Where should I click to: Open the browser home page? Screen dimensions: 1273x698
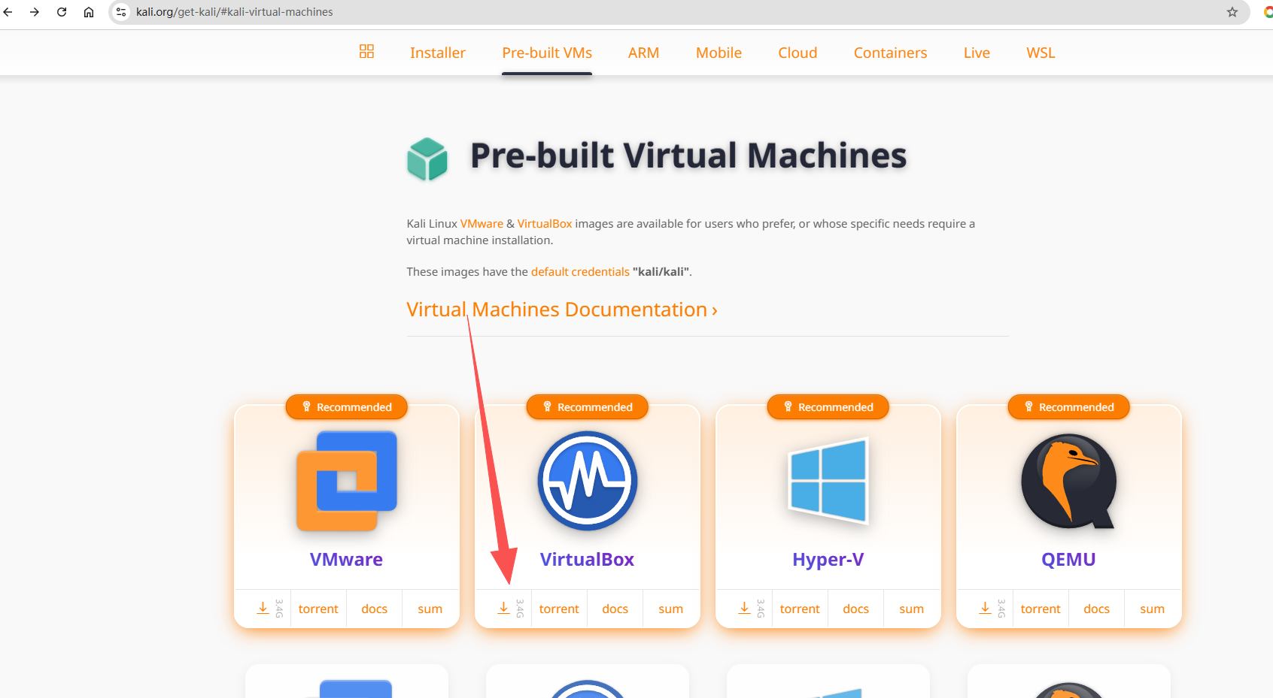tap(89, 12)
